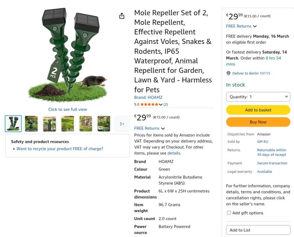The image size is (294, 237).
Task: Click the recycle your product FREE link
Action: coord(60,149)
